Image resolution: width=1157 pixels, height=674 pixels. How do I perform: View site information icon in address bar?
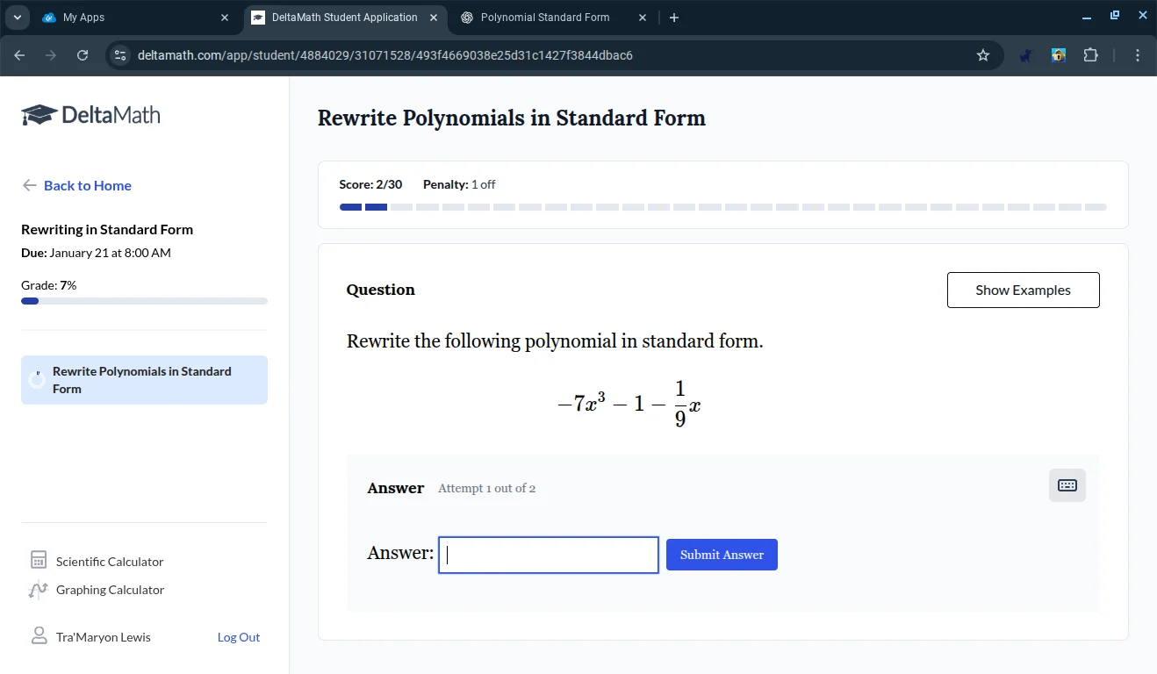tap(121, 55)
